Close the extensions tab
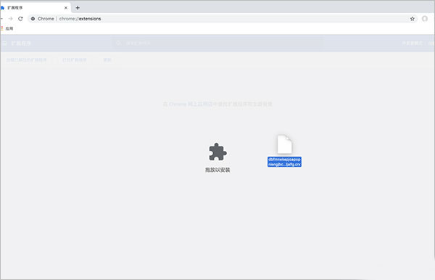The width and height of the screenshot is (435, 280). coord(66,8)
